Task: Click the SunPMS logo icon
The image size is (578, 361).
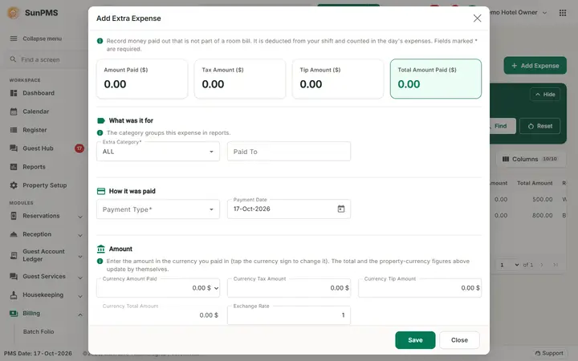Action: (x=14, y=13)
